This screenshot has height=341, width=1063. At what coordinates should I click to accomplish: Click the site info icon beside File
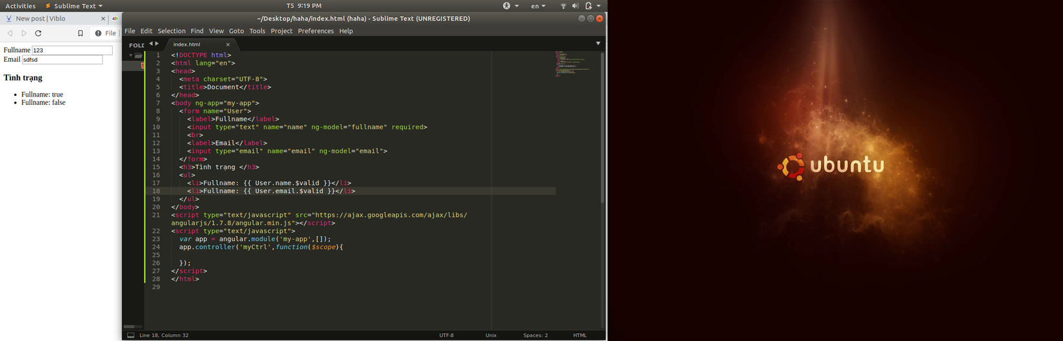point(98,33)
